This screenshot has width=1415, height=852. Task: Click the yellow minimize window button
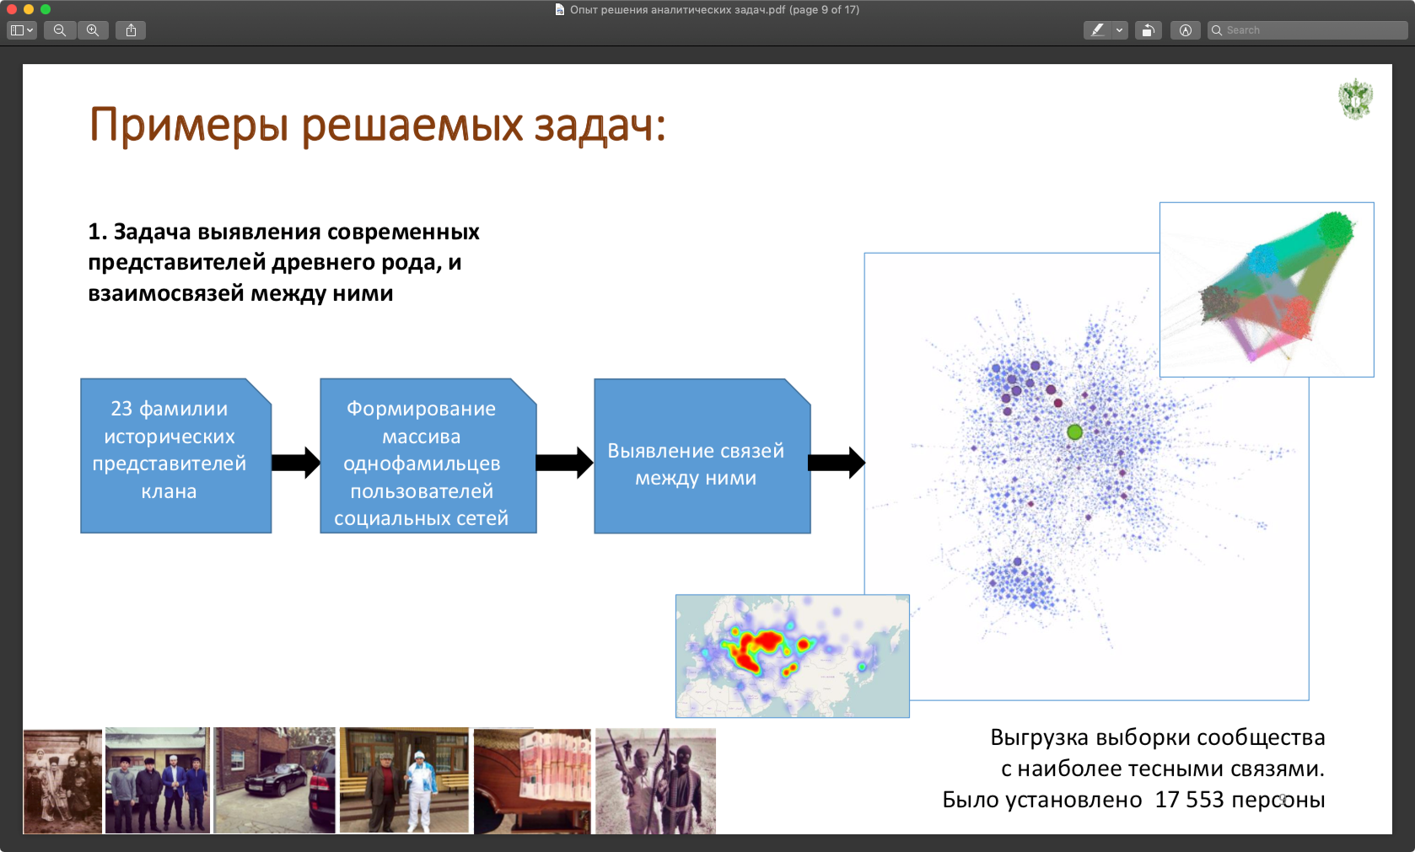pyautogui.click(x=29, y=9)
